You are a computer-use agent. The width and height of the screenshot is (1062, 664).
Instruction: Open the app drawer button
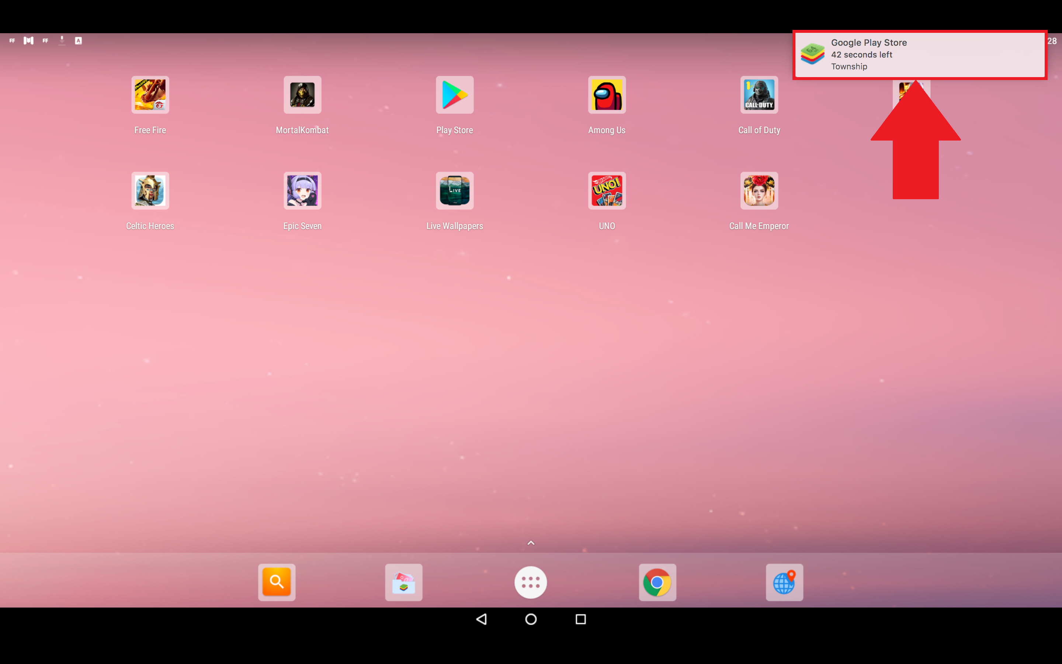click(531, 581)
